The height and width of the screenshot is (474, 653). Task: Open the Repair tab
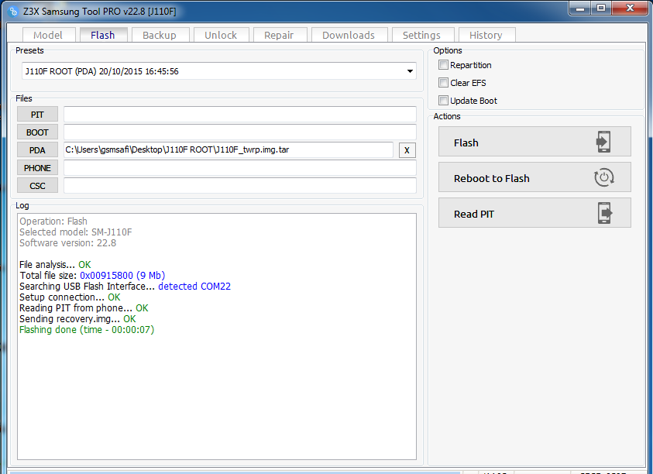pyautogui.click(x=280, y=35)
